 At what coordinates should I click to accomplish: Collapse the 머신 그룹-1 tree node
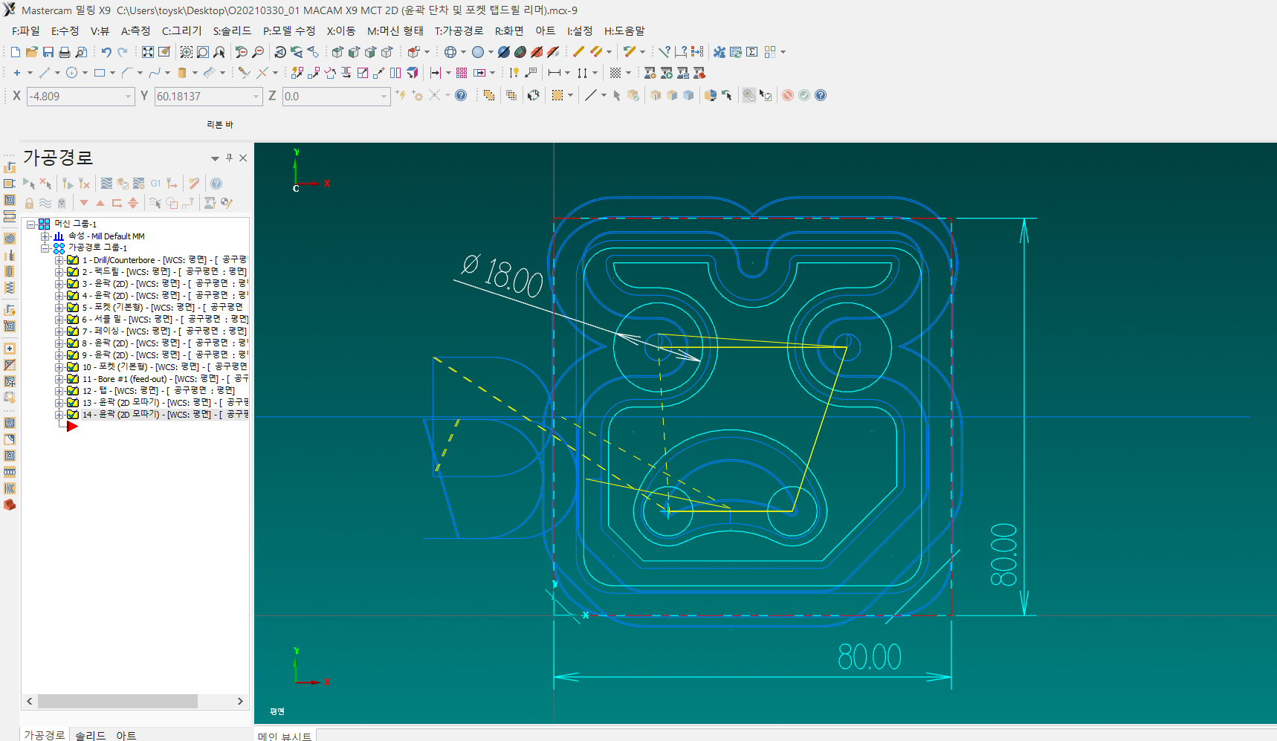(x=31, y=224)
